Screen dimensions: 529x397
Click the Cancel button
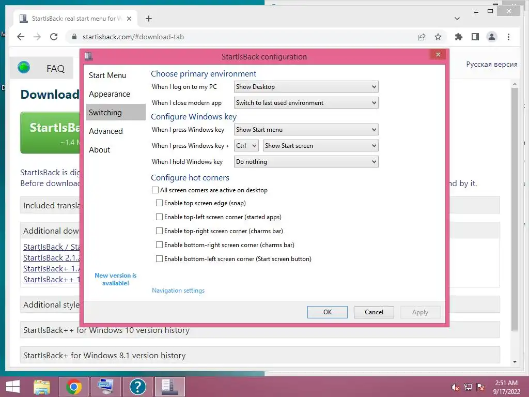[374, 312]
